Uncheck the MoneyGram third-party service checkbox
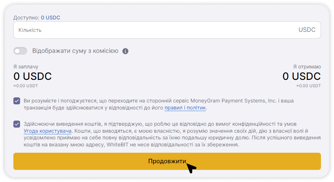Screen dimensions: 334x182 coord(17,101)
